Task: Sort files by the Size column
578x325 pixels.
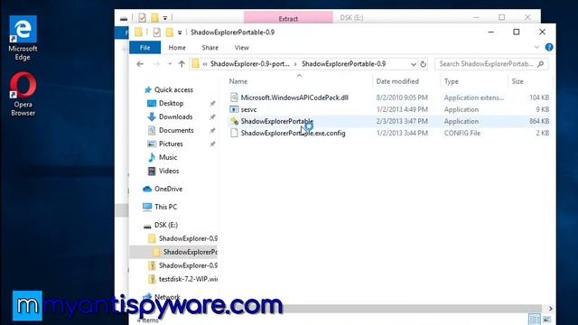Action: coord(517,81)
